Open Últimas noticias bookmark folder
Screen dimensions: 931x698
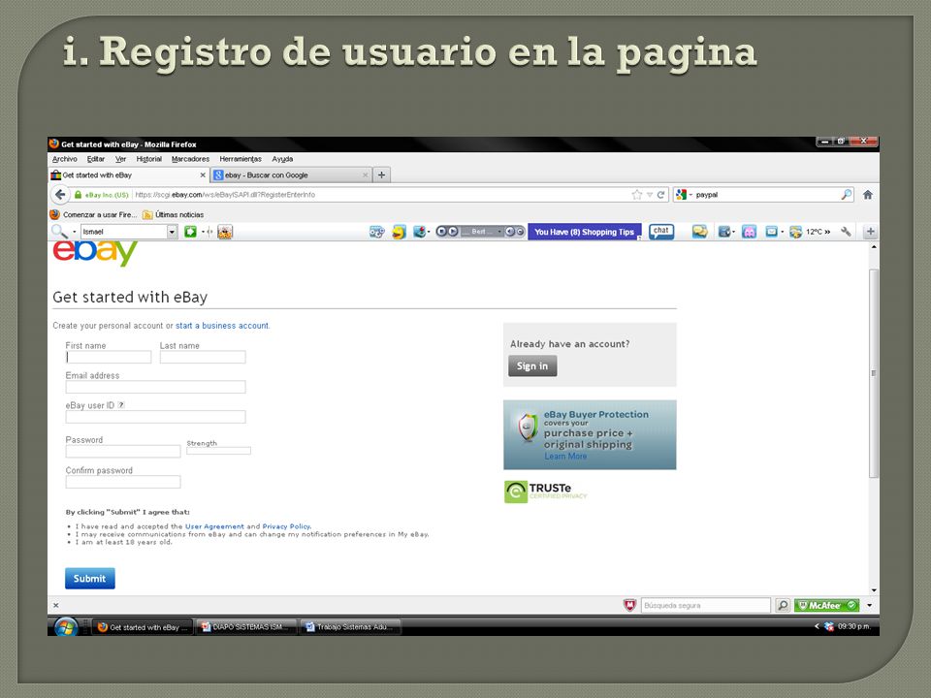click(174, 215)
